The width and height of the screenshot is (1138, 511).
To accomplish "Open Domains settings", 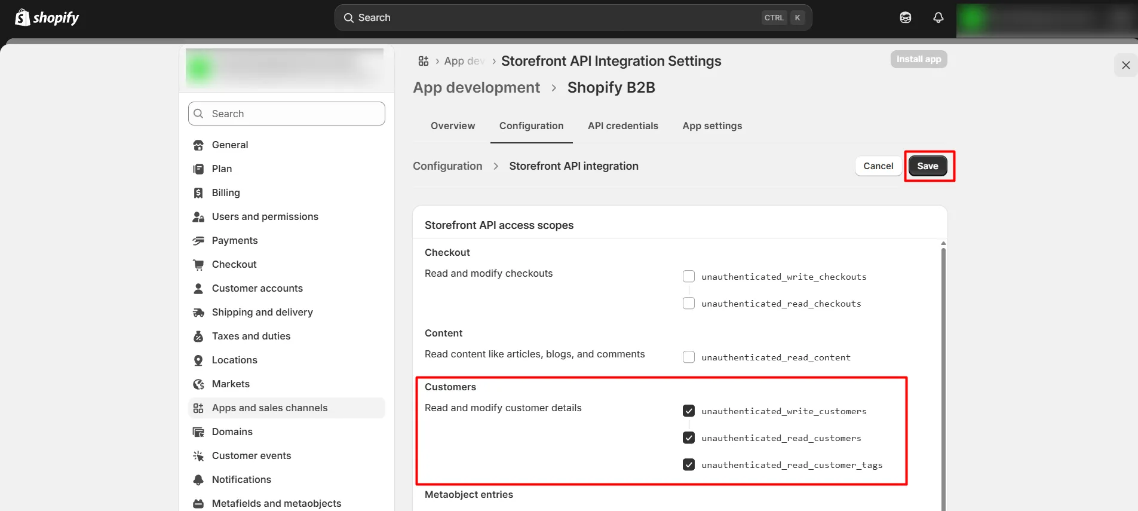I will [x=287, y=432].
